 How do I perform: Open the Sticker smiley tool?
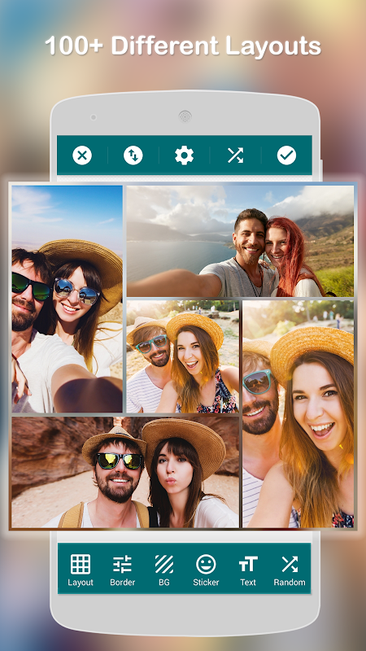coord(206,570)
